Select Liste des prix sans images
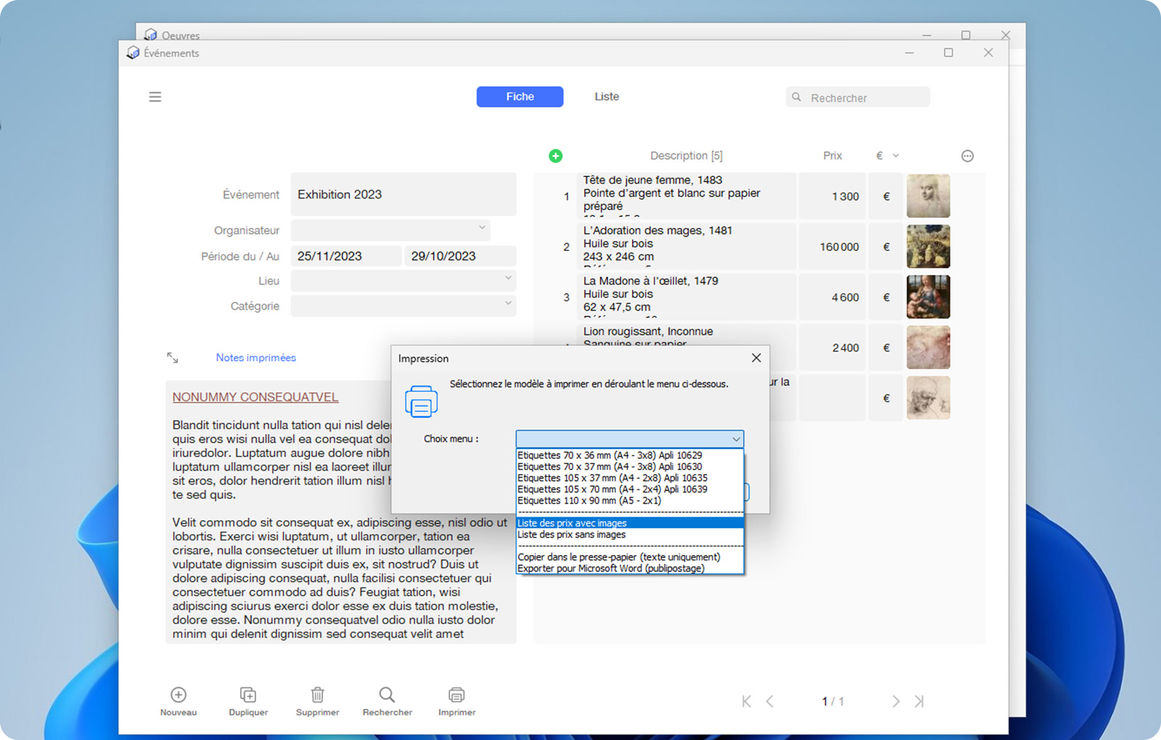1161x740 pixels. pos(630,535)
